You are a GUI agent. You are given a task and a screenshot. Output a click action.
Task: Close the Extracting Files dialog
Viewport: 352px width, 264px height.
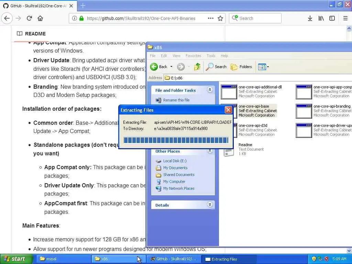[x=228, y=110]
